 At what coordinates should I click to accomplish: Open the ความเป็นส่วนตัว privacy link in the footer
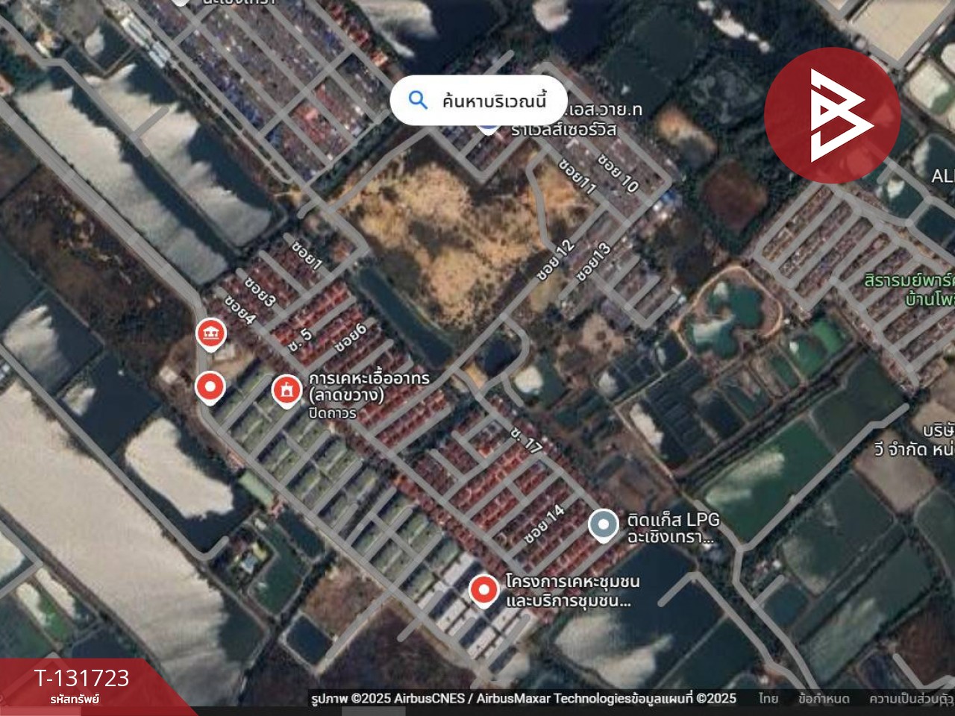910,699
